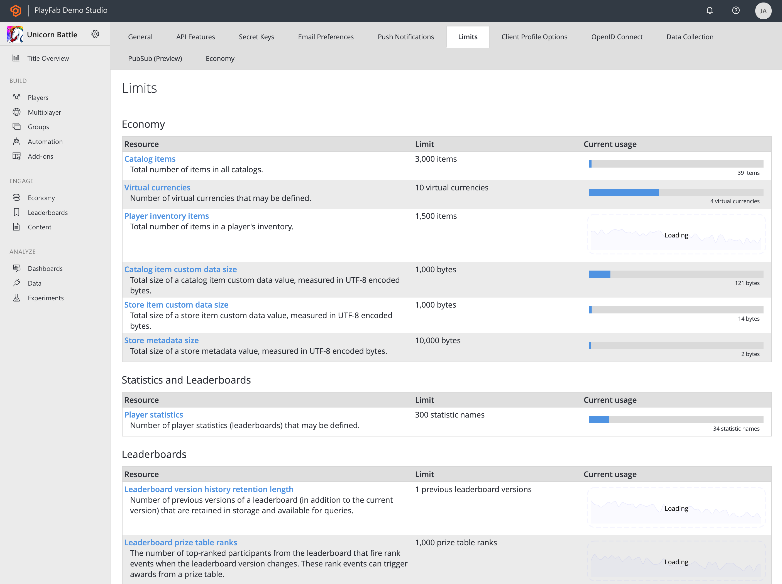Click the Players sidebar icon
Image resolution: width=782 pixels, height=584 pixels.
click(16, 97)
